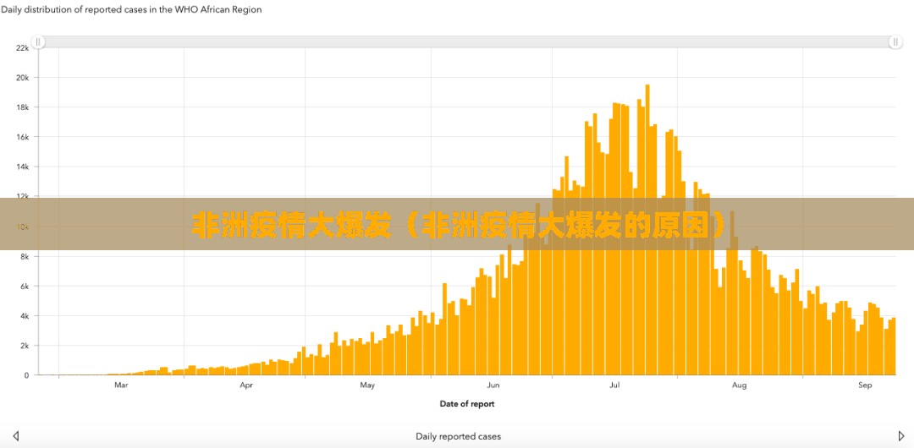
Task: Click the right range slider handle
Action: (x=895, y=42)
